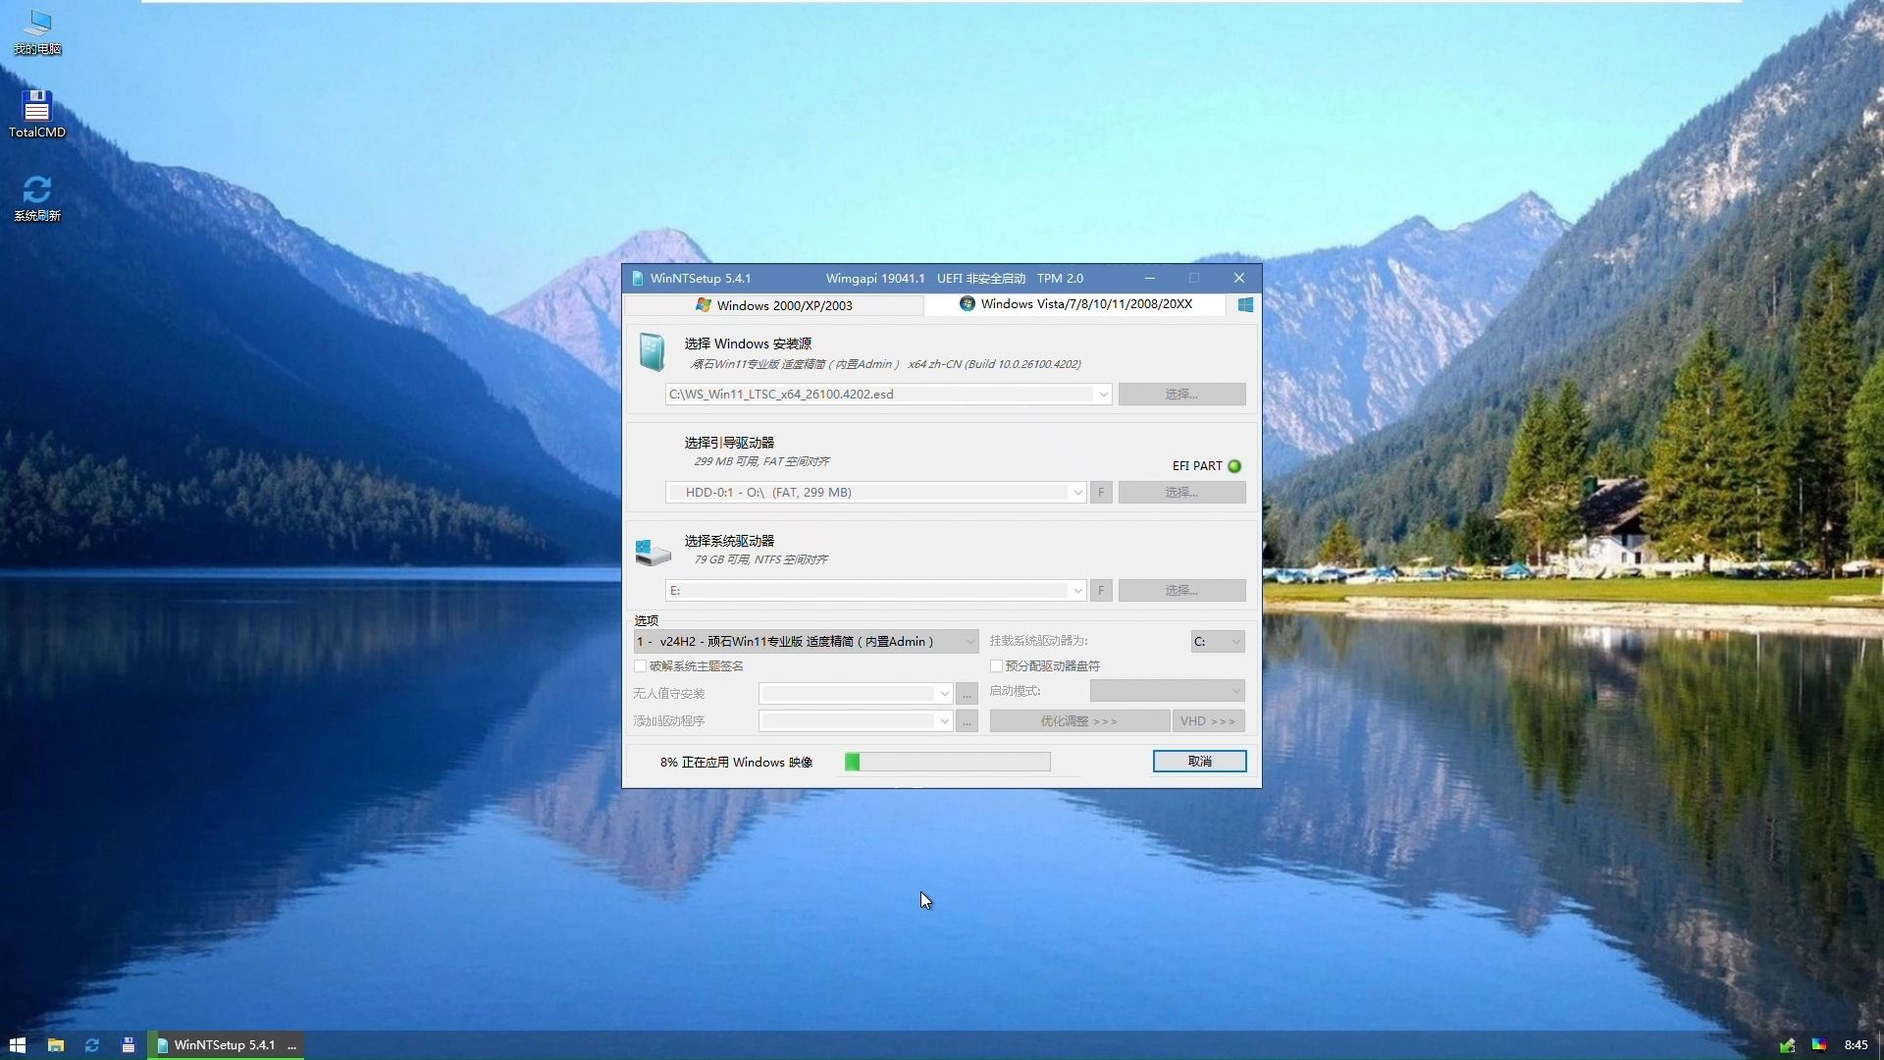Viewport: 1884px width, 1060px height.
Task: Click the Windows install source disc icon
Action: pos(652,352)
